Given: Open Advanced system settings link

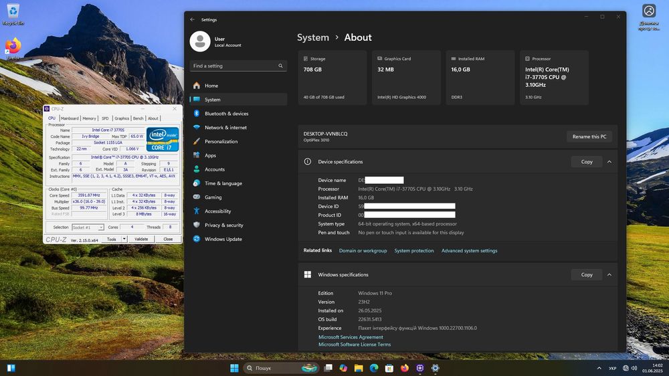Looking at the screenshot, I should coord(470,251).
